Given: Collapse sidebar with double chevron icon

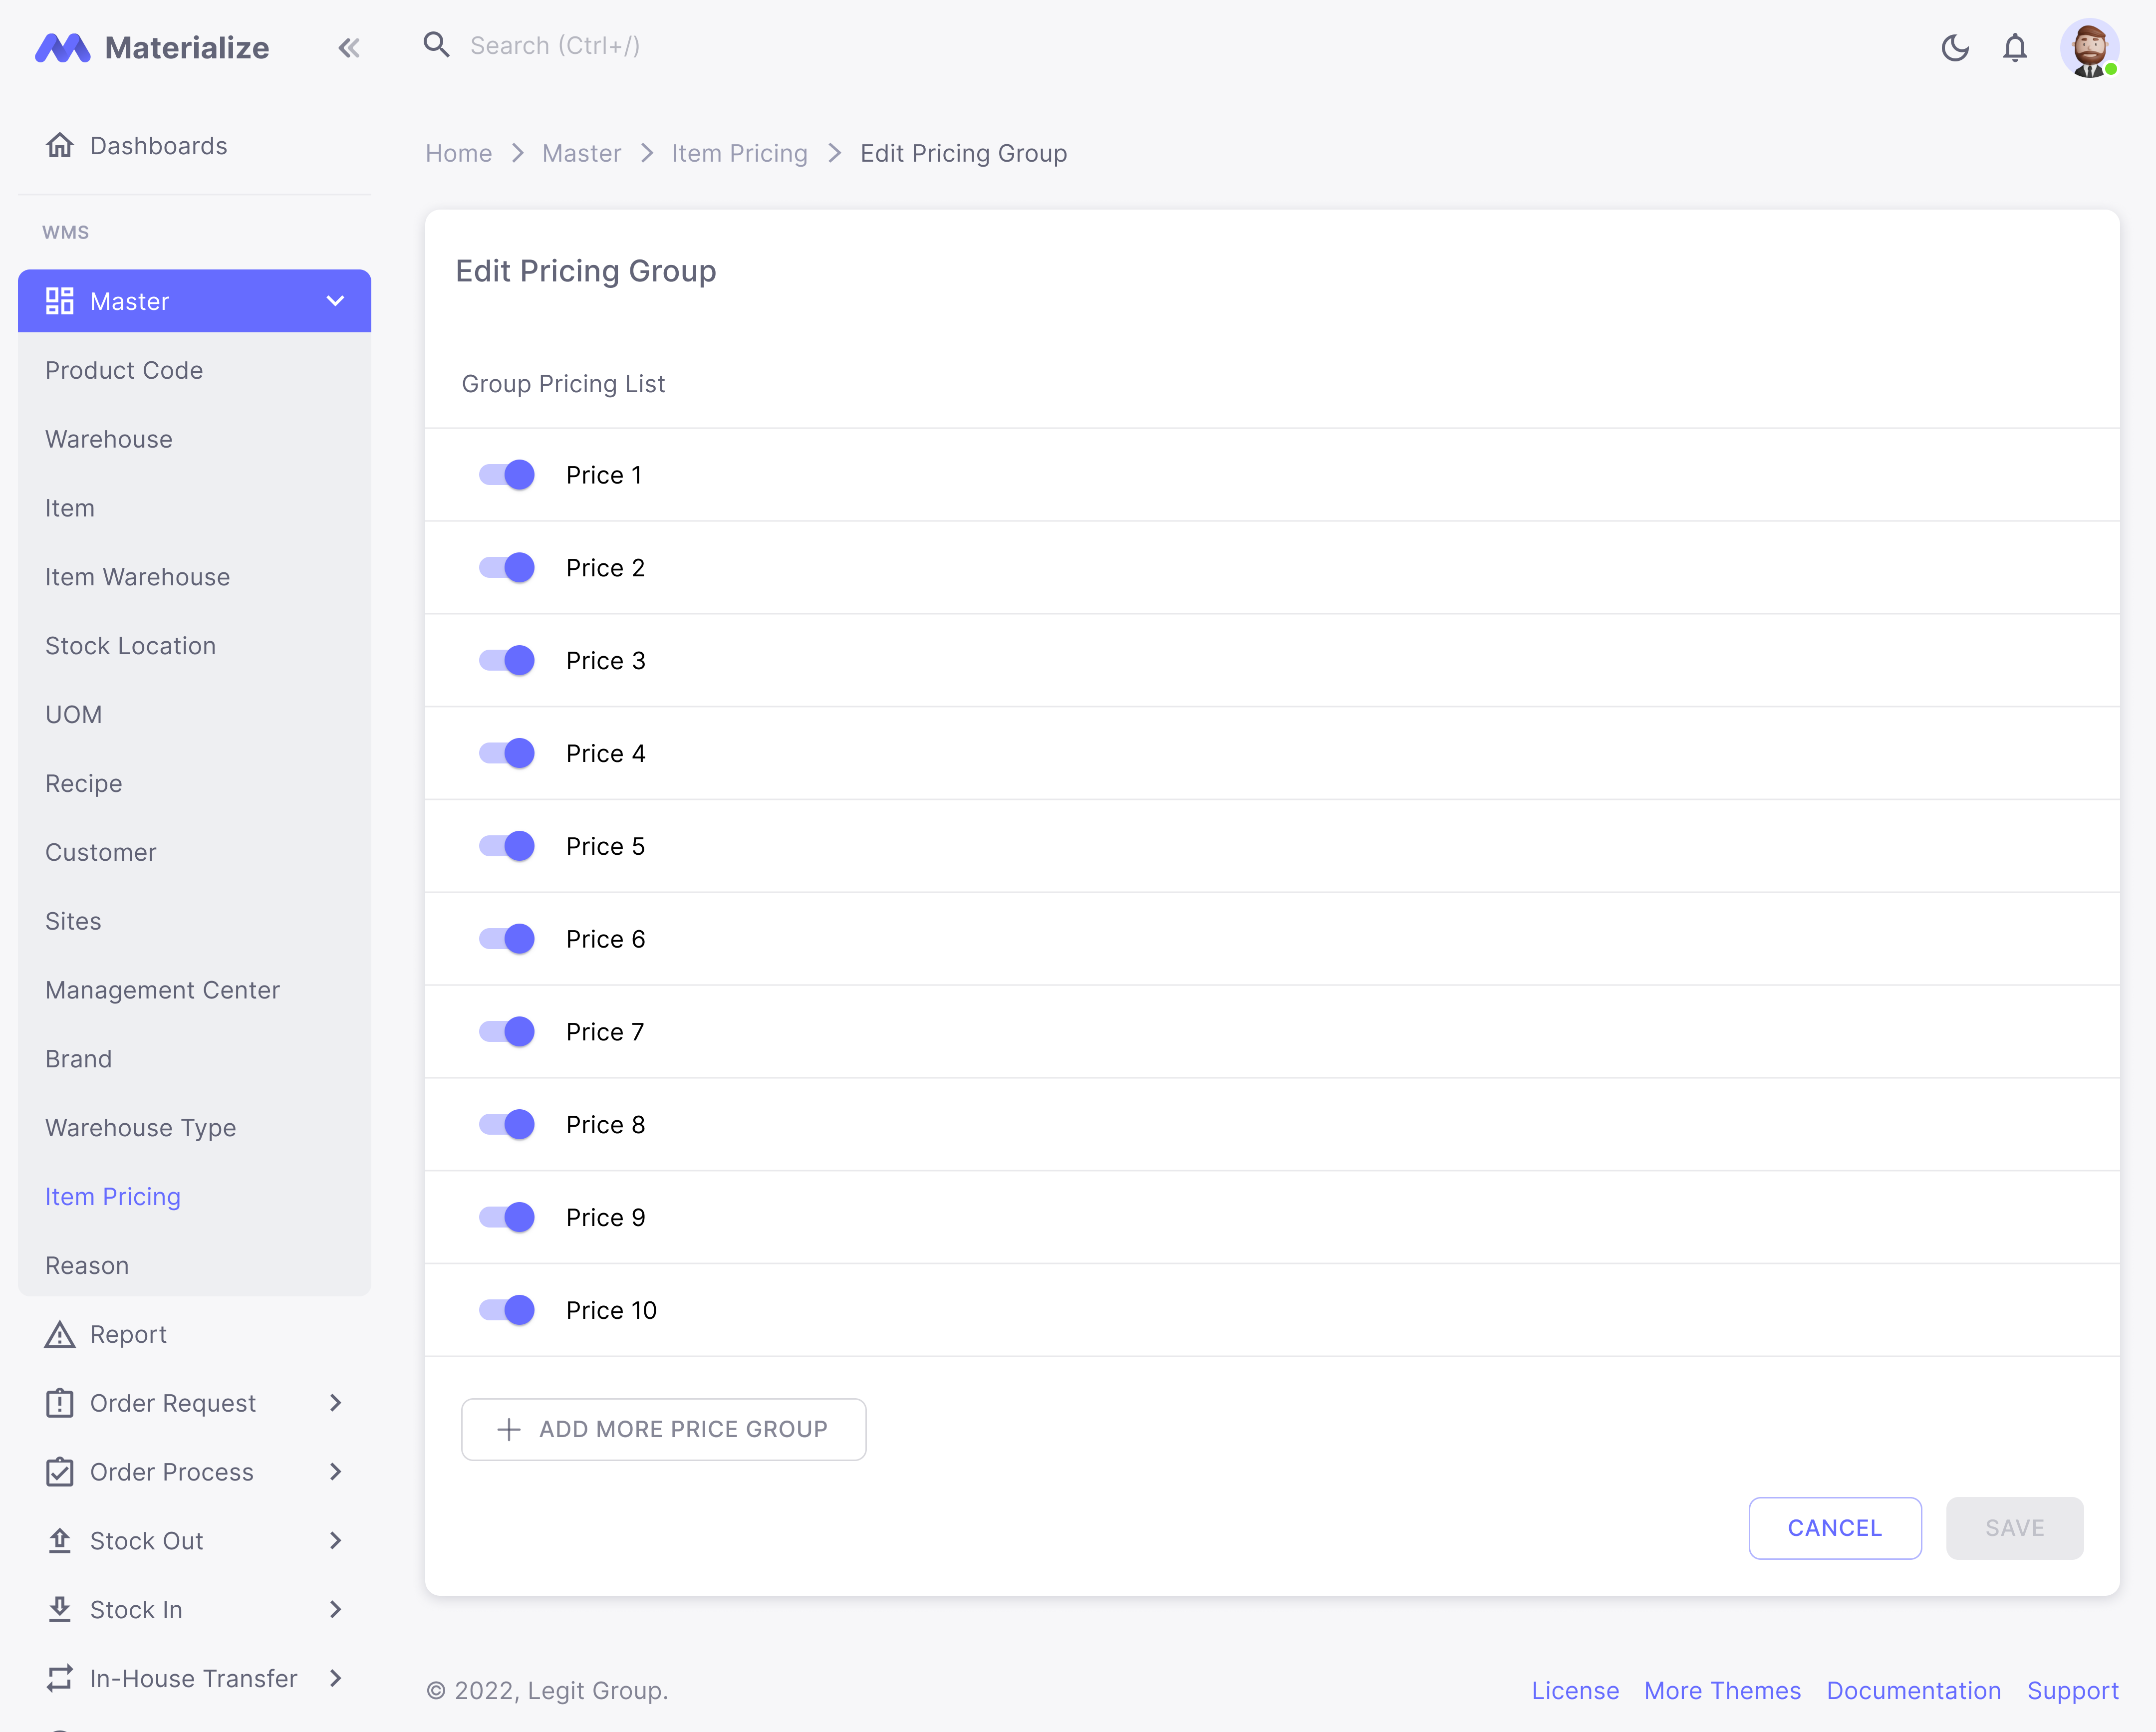Looking at the screenshot, I should tap(348, 47).
